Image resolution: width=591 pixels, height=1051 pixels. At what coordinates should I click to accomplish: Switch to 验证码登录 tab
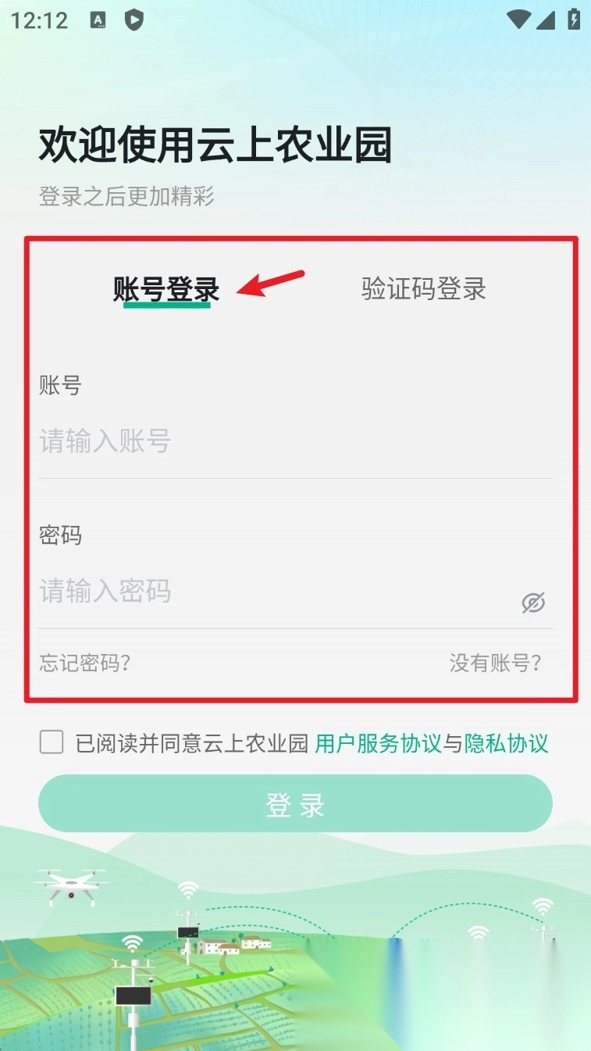point(424,289)
